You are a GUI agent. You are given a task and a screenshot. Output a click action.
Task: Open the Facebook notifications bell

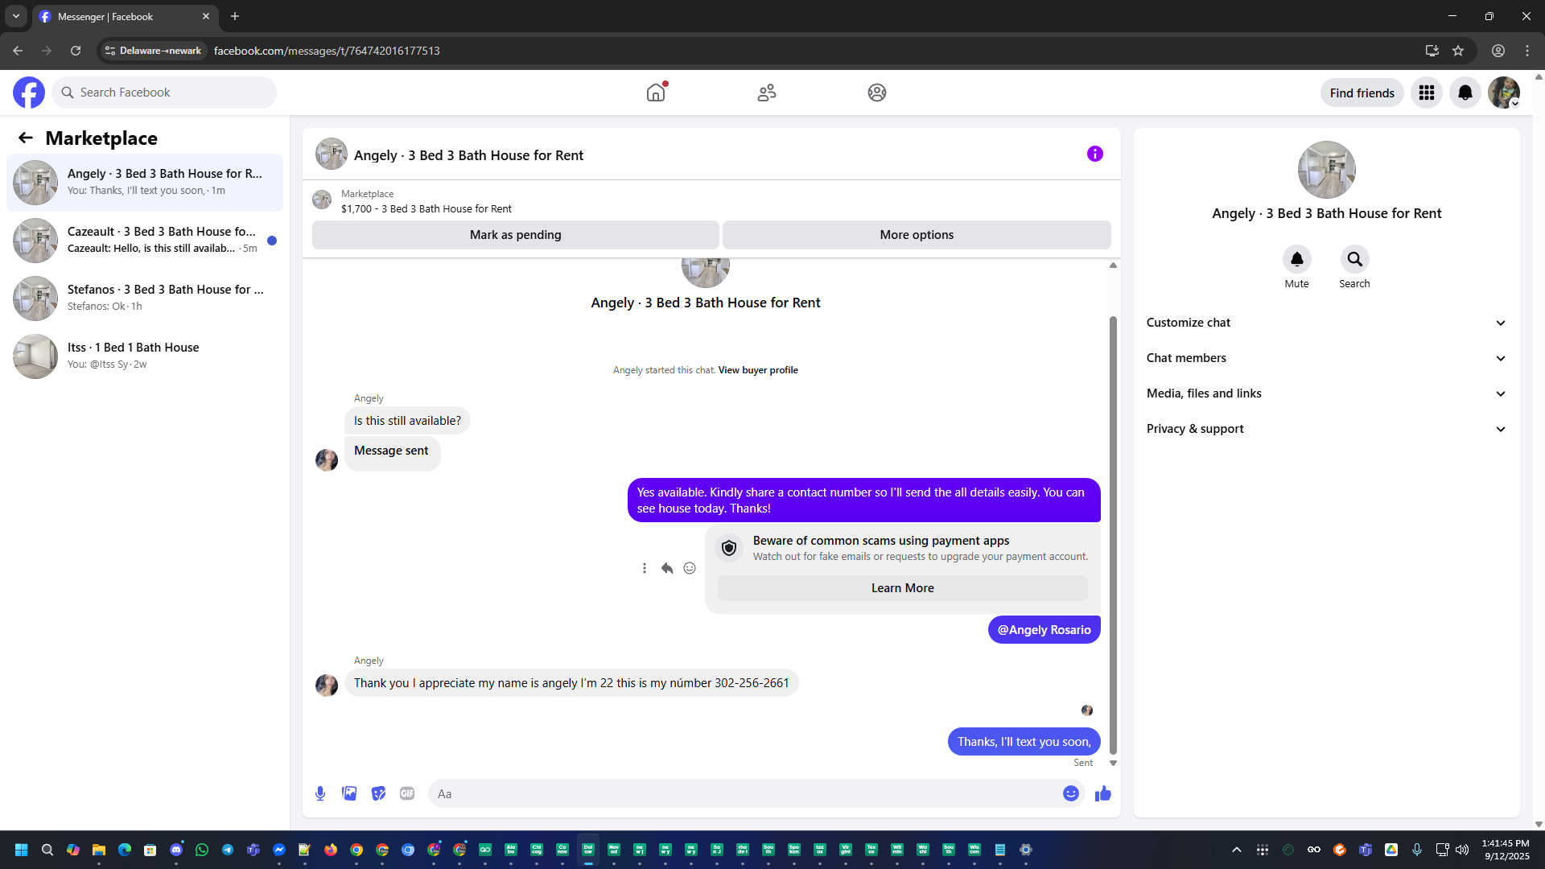click(1465, 93)
